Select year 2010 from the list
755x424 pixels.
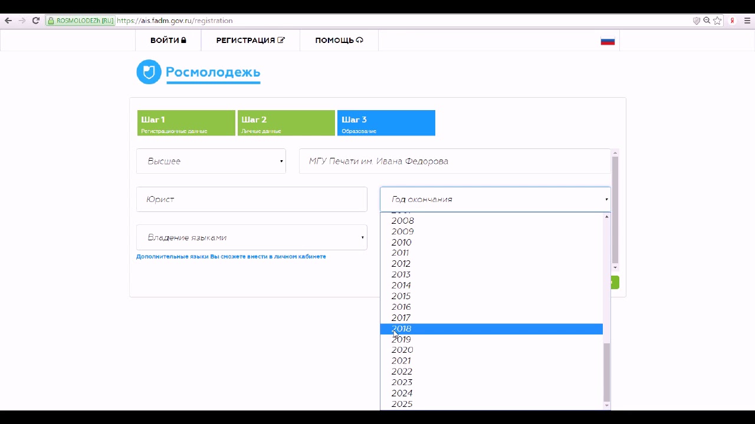(x=491, y=243)
